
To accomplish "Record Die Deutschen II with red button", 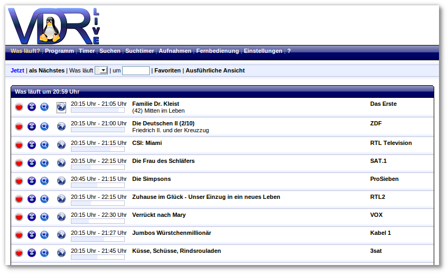I will point(19,126).
